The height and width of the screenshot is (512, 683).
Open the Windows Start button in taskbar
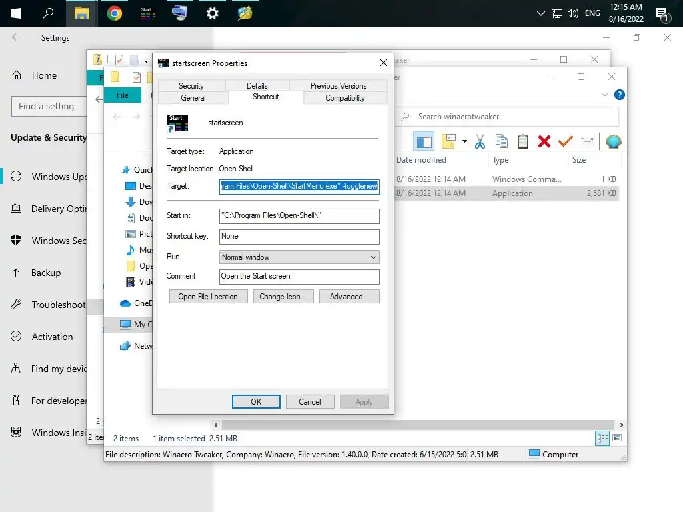coord(16,13)
